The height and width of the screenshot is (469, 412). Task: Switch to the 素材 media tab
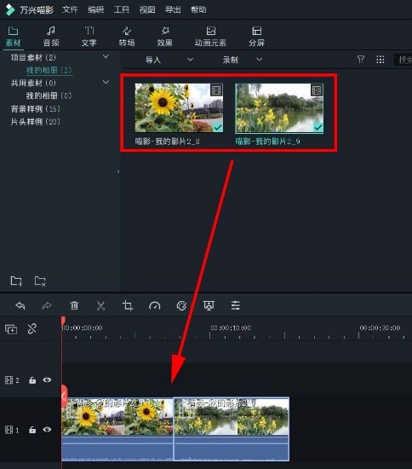click(x=13, y=37)
